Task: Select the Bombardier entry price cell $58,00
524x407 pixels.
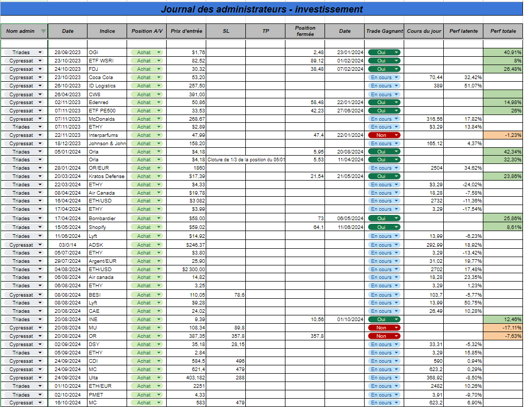Action: 186,219
